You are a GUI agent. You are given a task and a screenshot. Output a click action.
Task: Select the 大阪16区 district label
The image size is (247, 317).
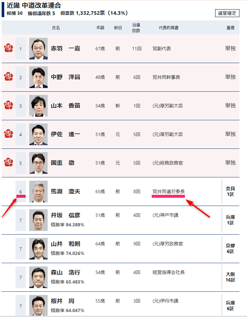click(230, 277)
